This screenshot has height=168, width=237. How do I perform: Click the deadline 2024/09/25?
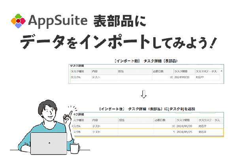tap(184, 132)
